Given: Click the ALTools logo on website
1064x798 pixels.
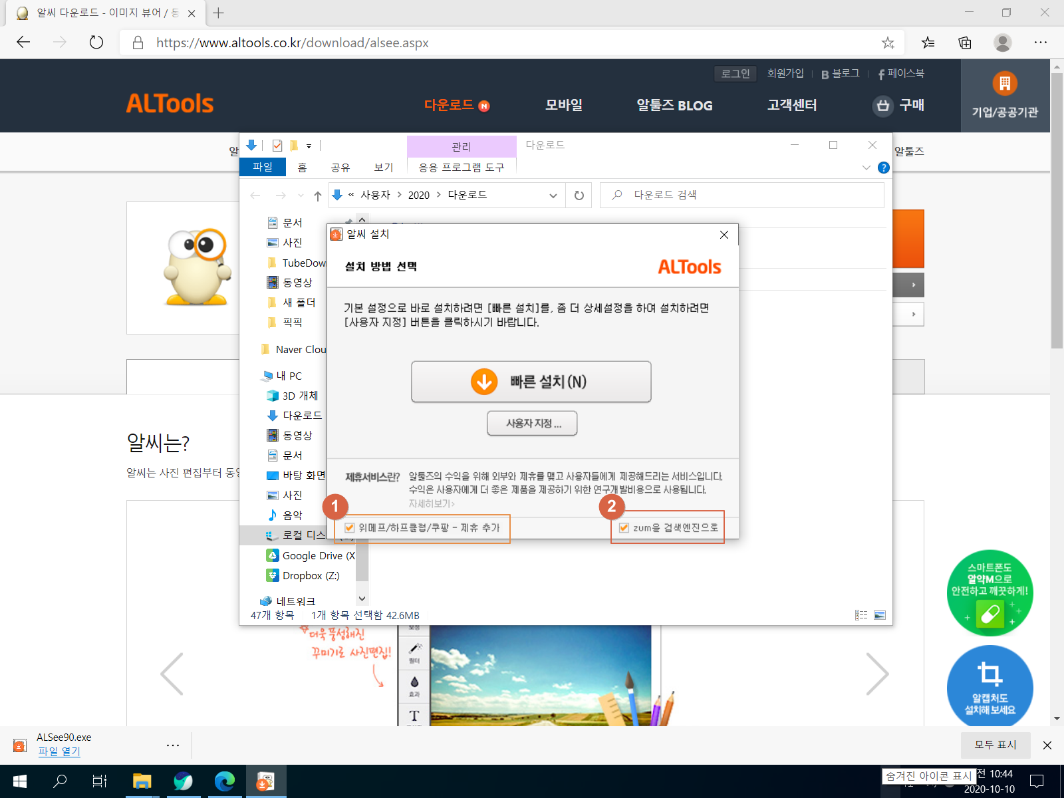Looking at the screenshot, I should 170,104.
